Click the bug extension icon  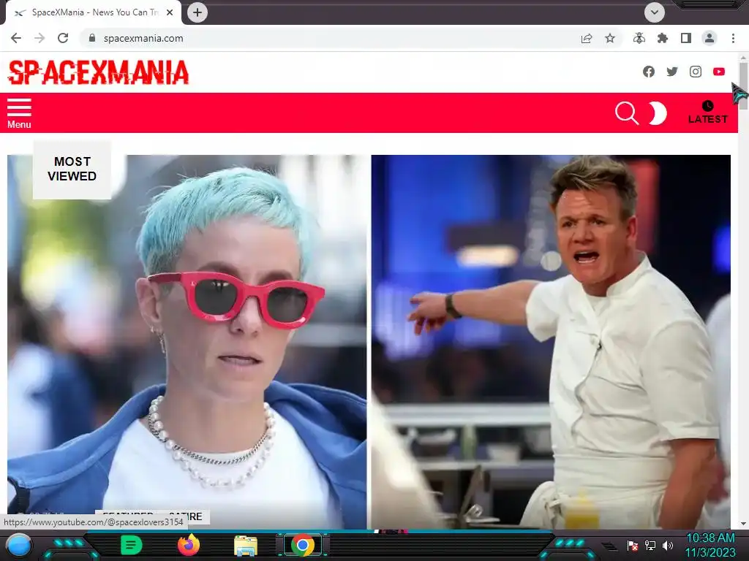(x=639, y=38)
